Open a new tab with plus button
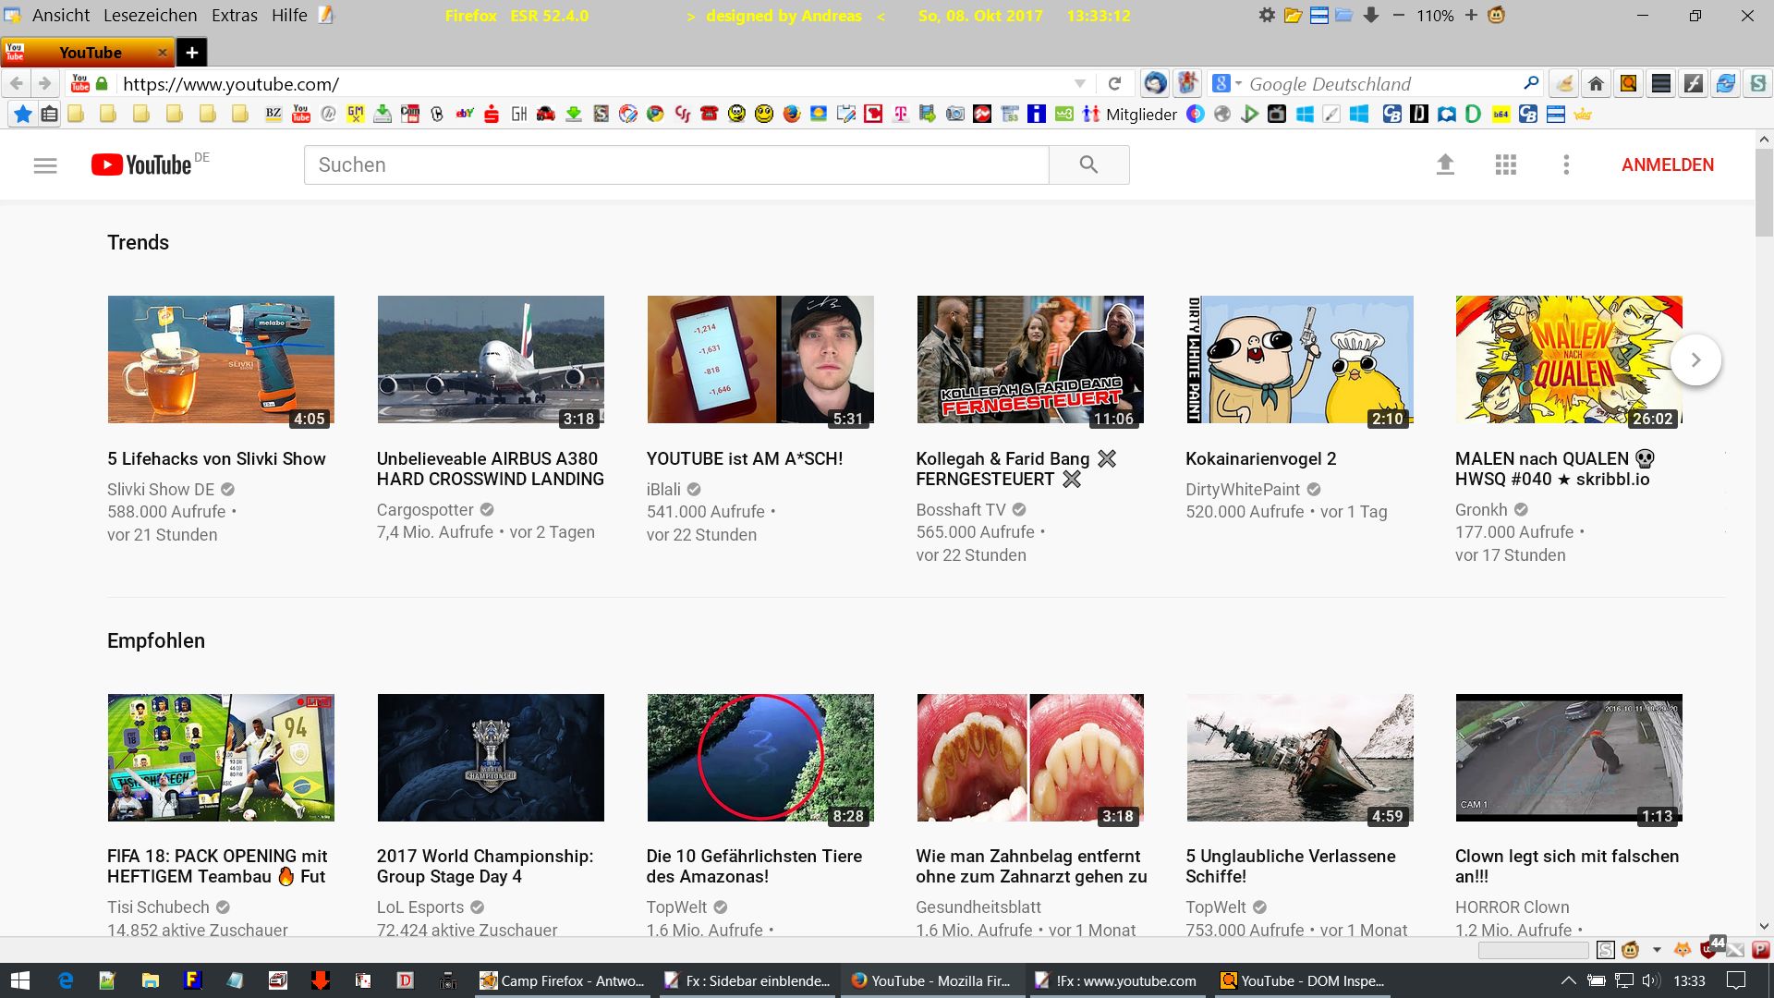1774x998 pixels. point(191,53)
